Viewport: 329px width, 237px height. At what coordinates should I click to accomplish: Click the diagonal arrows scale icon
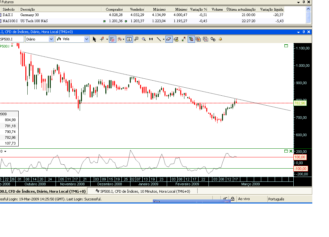[x=183, y=39]
